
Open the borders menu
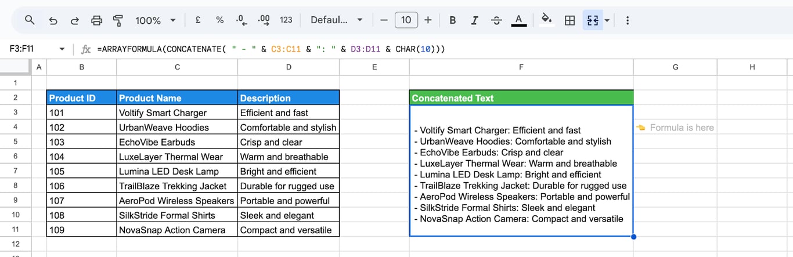coord(570,20)
